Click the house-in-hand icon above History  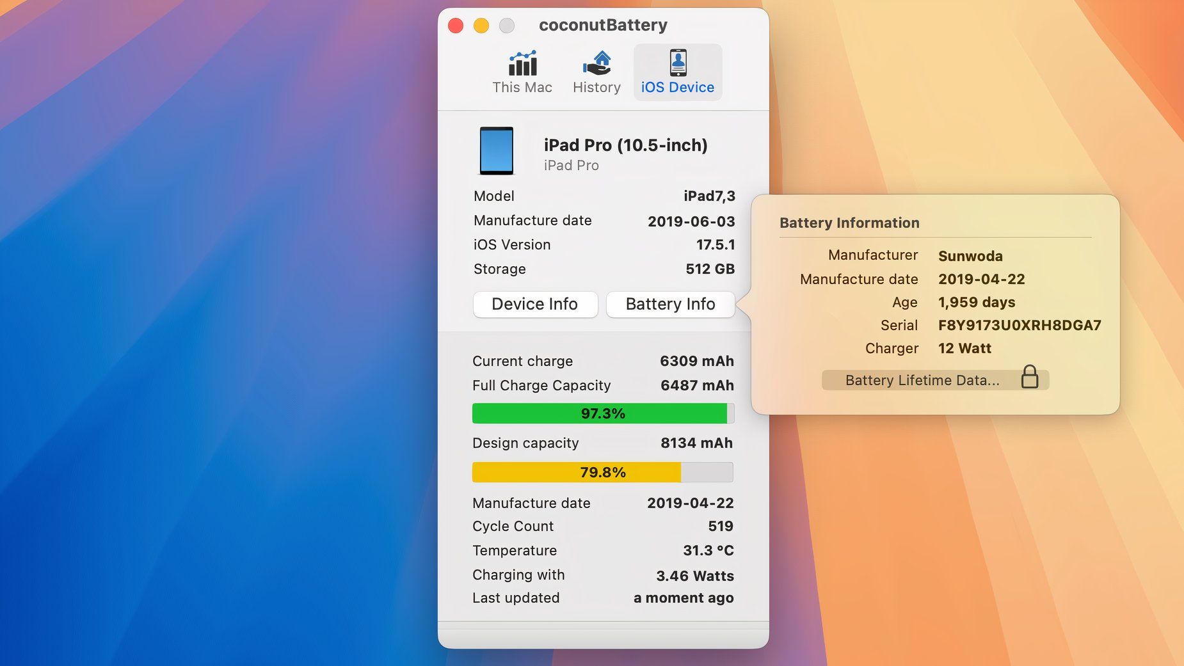[x=596, y=62]
